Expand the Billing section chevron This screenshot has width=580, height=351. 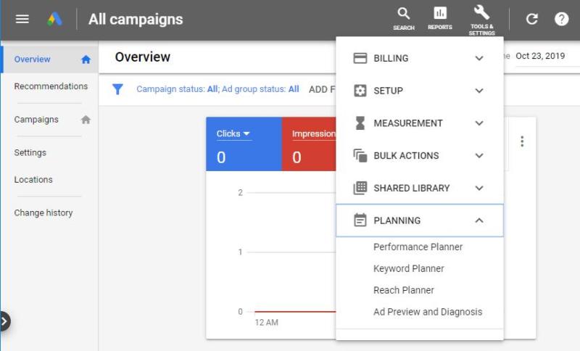click(x=479, y=58)
